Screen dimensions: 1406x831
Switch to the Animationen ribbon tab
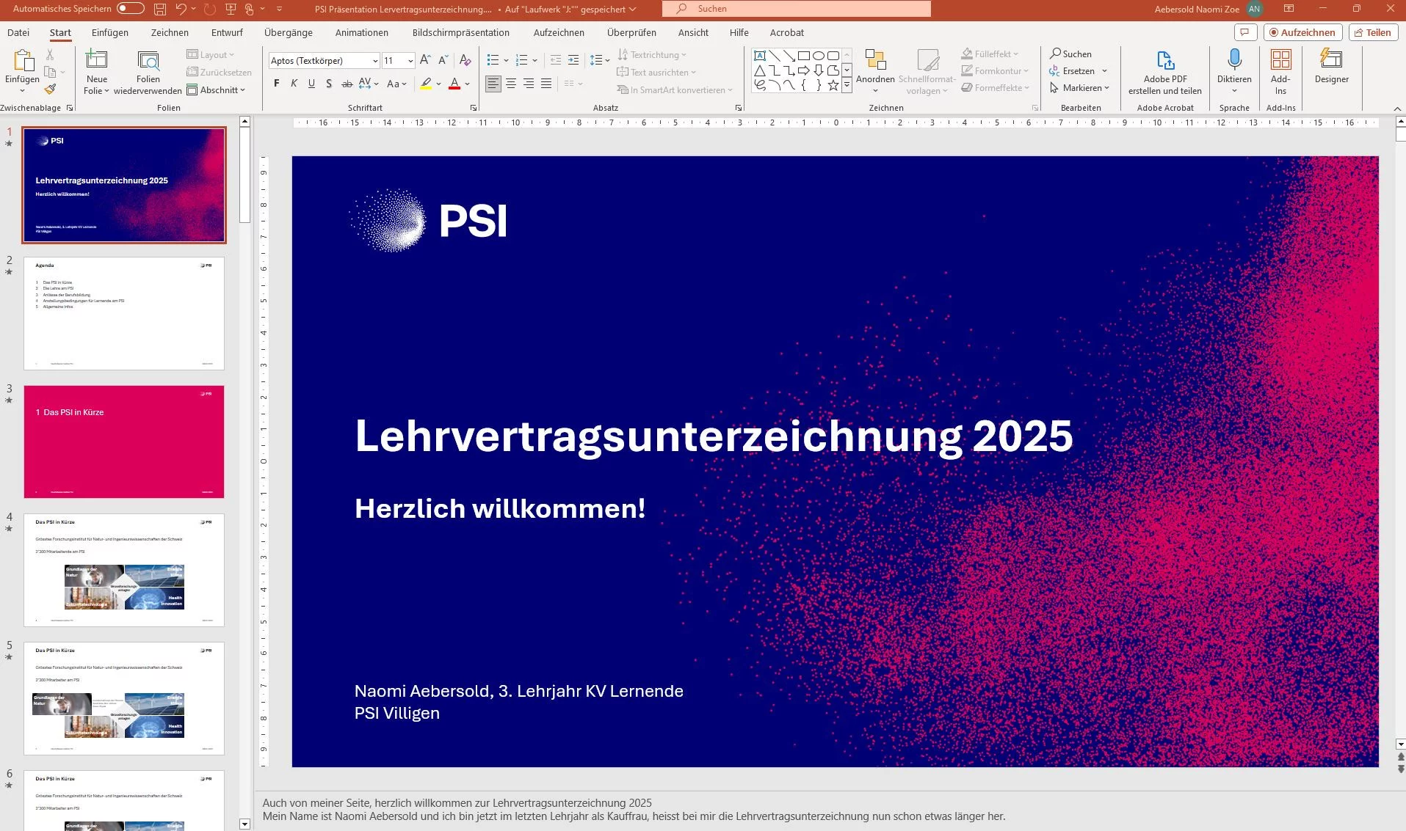tap(361, 32)
